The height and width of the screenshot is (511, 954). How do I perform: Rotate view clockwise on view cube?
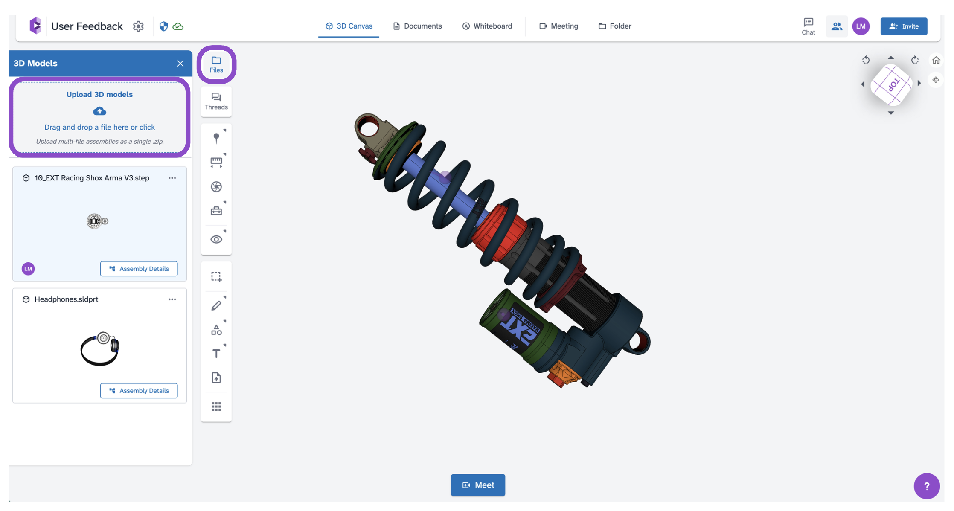click(x=915, y=60)
